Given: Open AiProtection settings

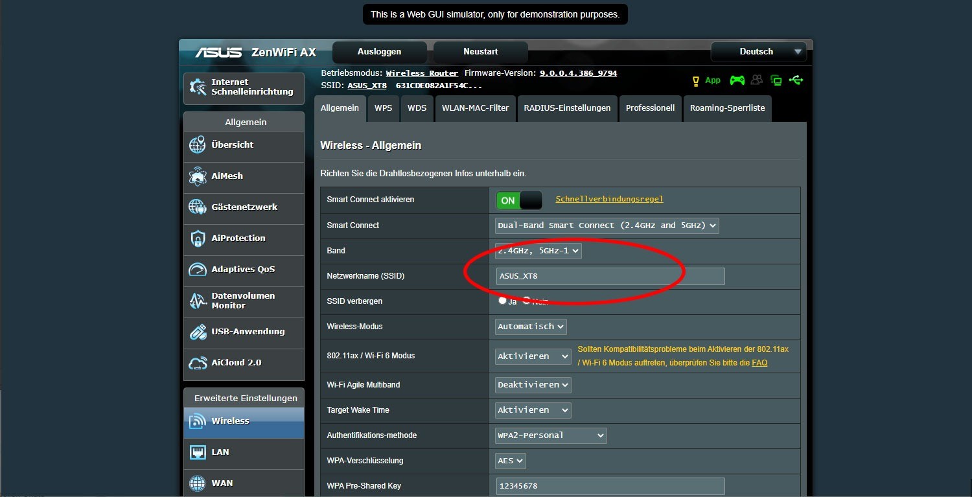Looking at the screenshot, I should pos(244,238).
